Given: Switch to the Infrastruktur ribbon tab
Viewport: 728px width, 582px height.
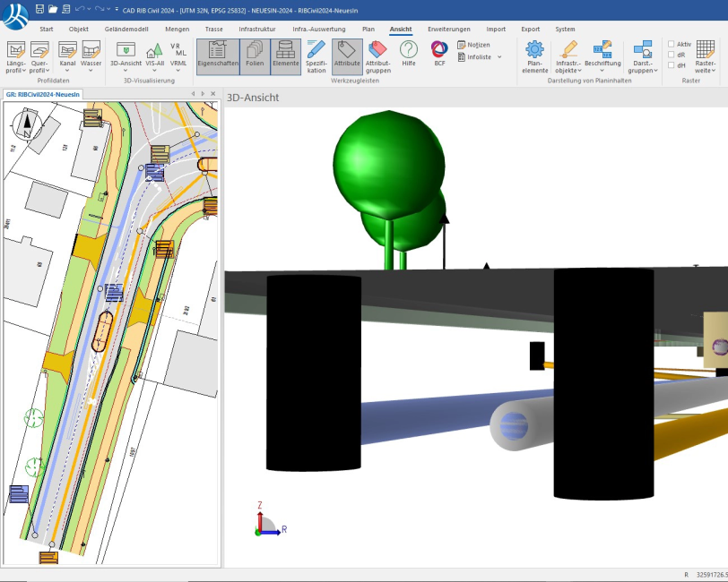Looking at the screenshot, I should (x=257, y=29).
